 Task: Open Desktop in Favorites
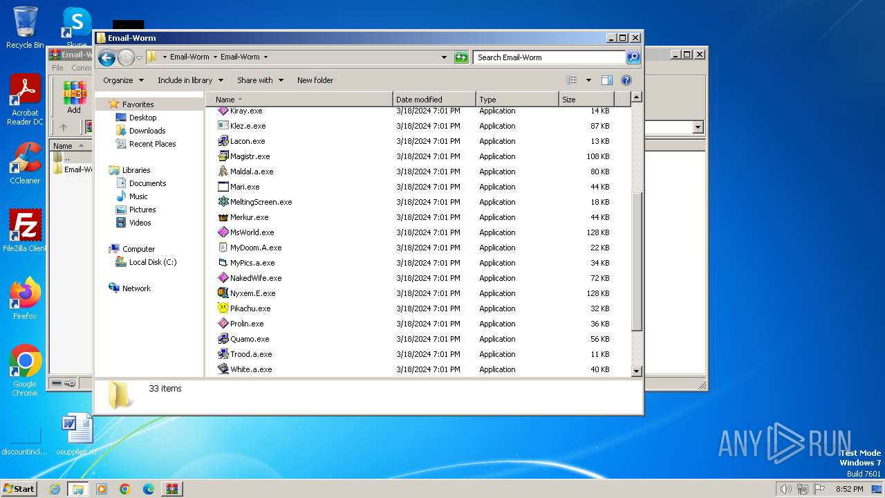click(142, 118)
